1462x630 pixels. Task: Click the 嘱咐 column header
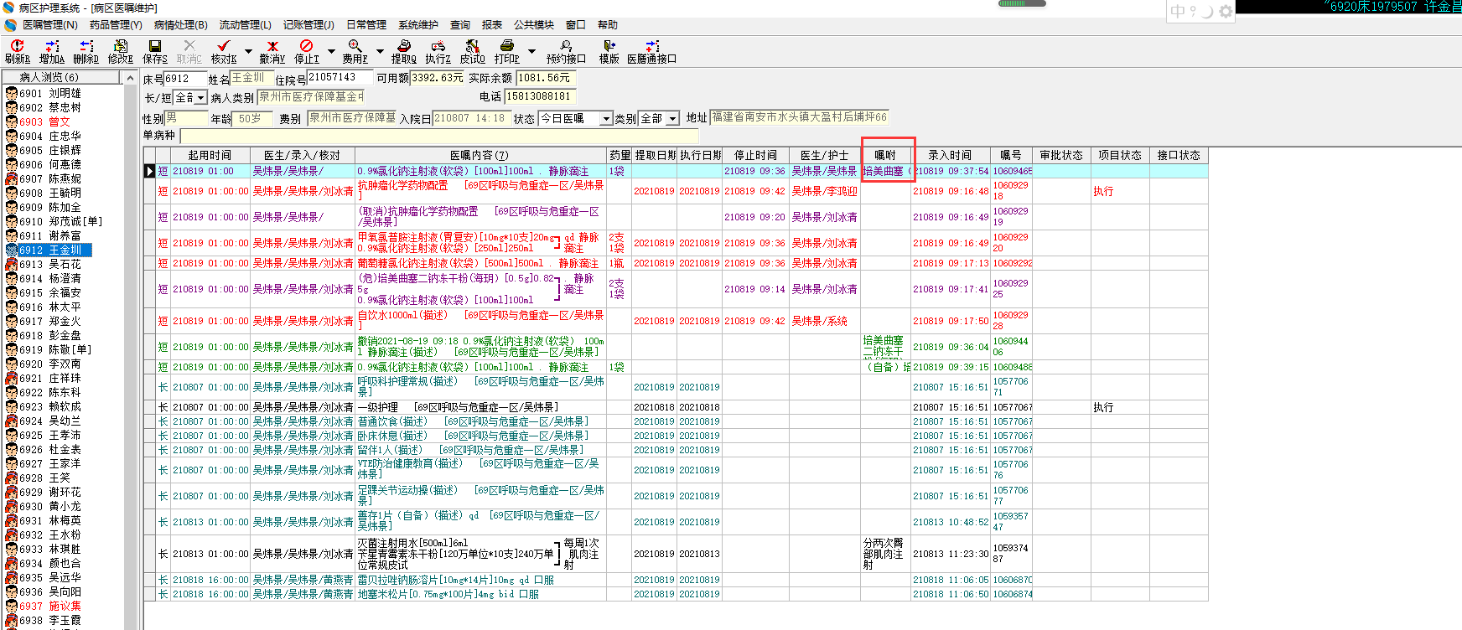pos(885,155)
